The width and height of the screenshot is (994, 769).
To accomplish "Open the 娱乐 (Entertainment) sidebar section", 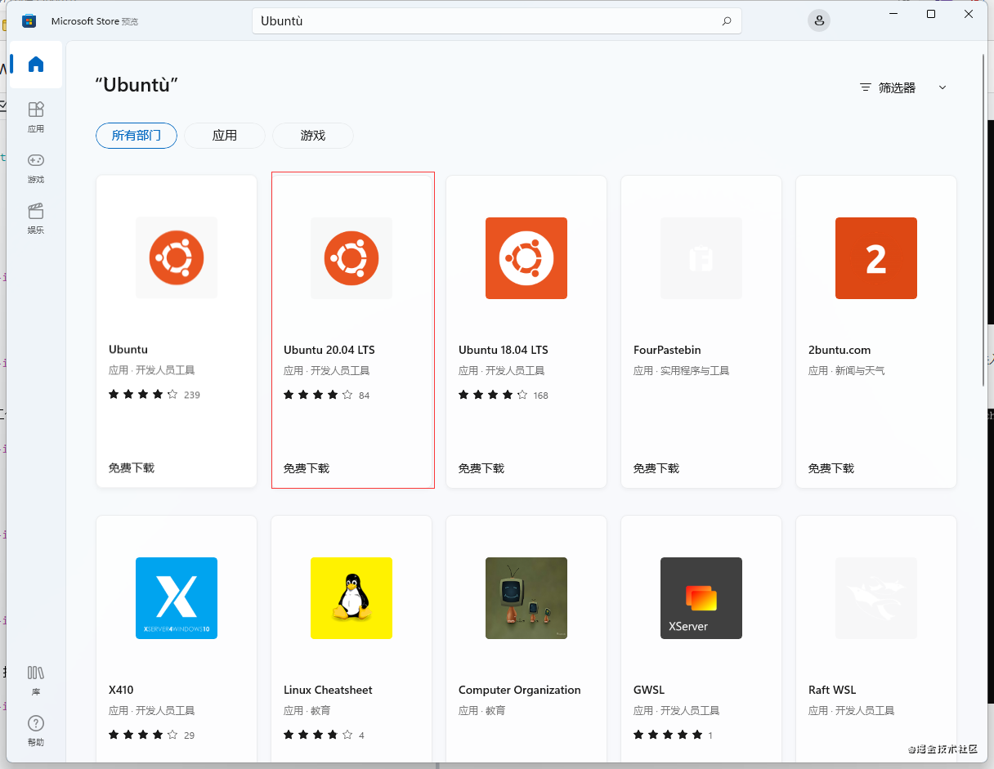I will point(36,218).
